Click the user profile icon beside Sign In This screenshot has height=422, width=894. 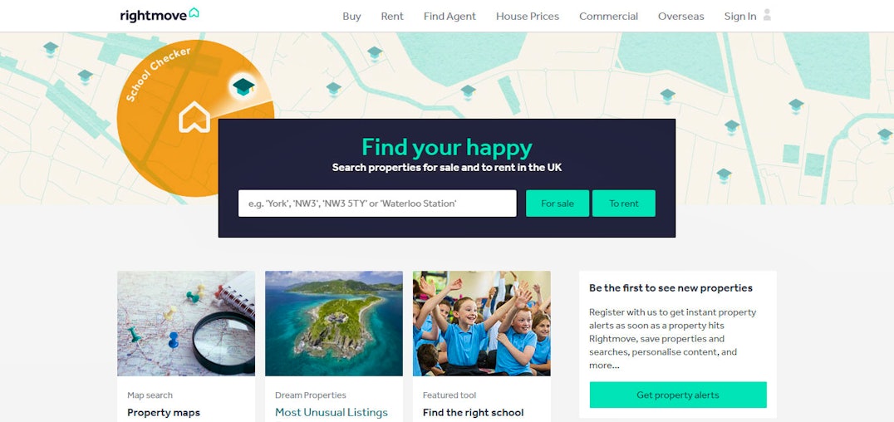767,15
